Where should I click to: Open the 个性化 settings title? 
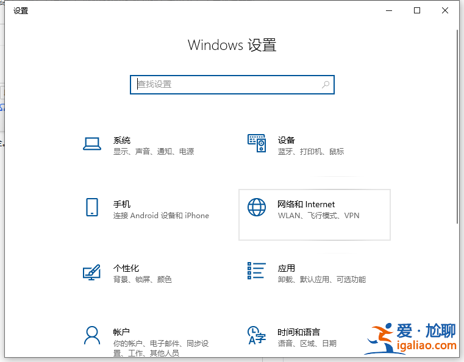click(126, 268)
